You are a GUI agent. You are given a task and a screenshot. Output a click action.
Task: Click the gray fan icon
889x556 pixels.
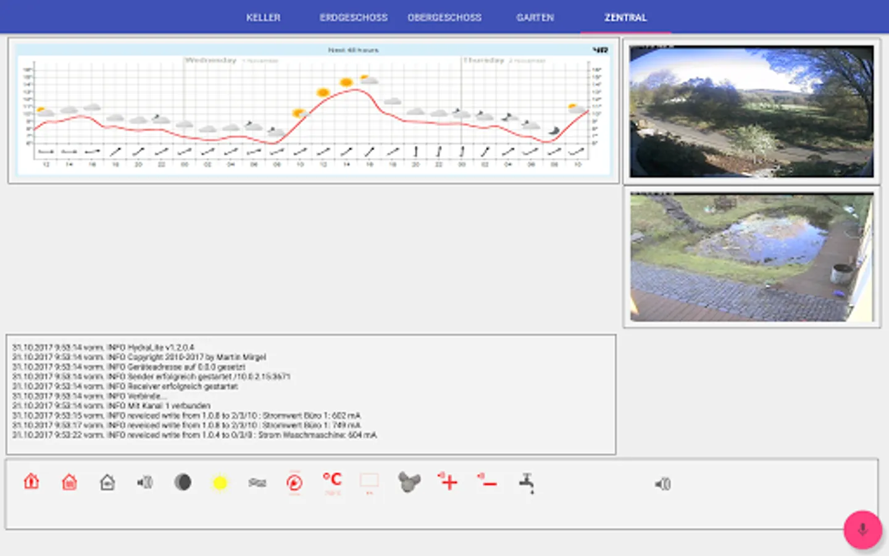[409, 482]
